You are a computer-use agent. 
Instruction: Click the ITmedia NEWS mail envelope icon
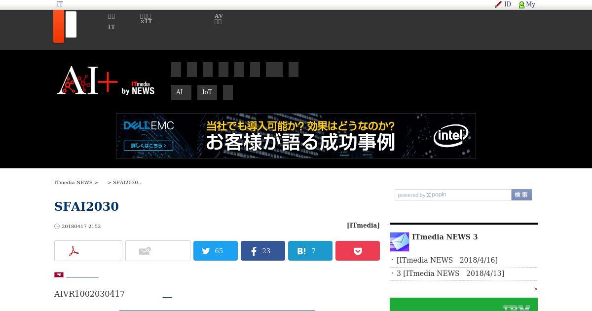point(400,242)
